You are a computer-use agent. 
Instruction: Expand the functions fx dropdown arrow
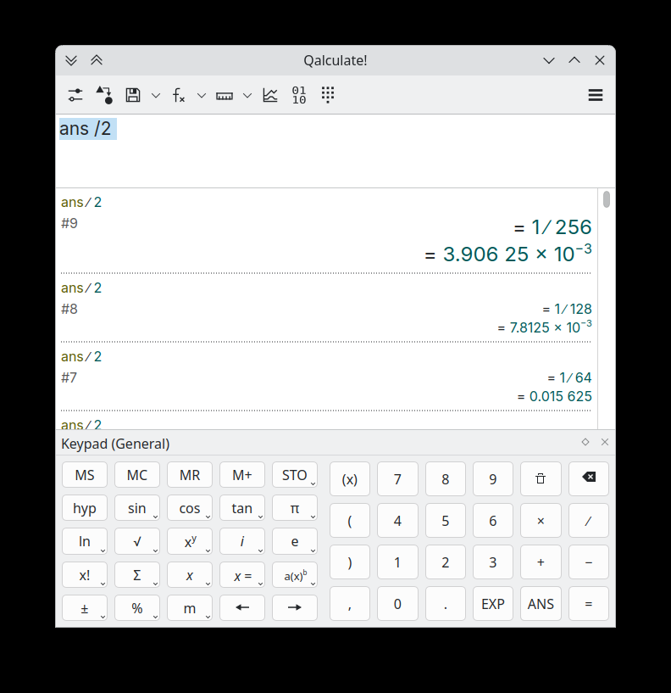tap(202, 96)
